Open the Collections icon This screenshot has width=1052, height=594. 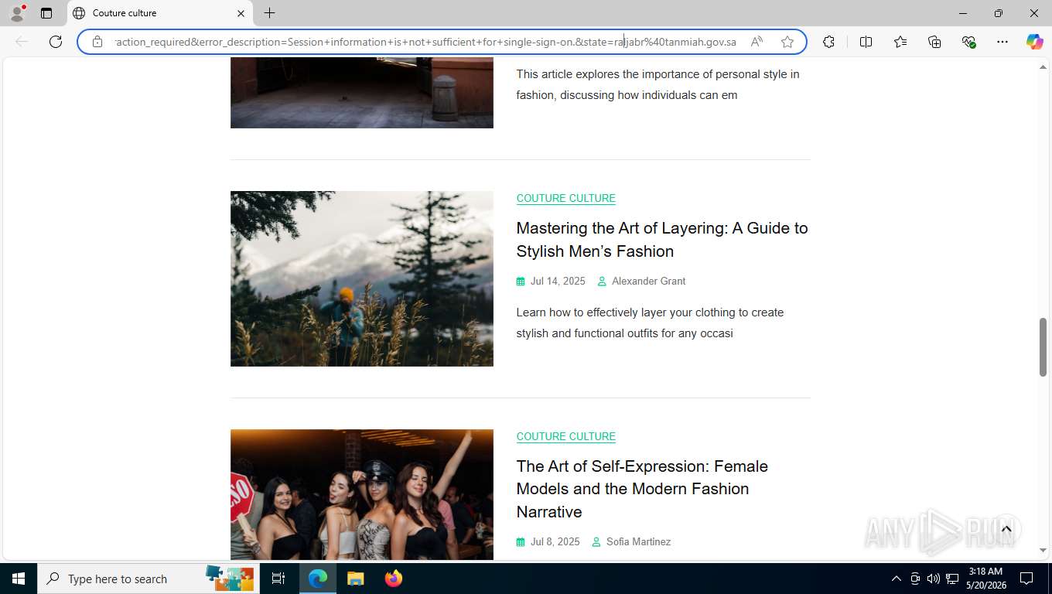(934, 42)
